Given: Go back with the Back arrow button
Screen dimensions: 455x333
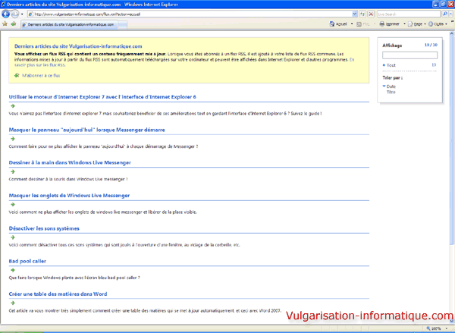Looking at the screenshot, I should [6, 14].
